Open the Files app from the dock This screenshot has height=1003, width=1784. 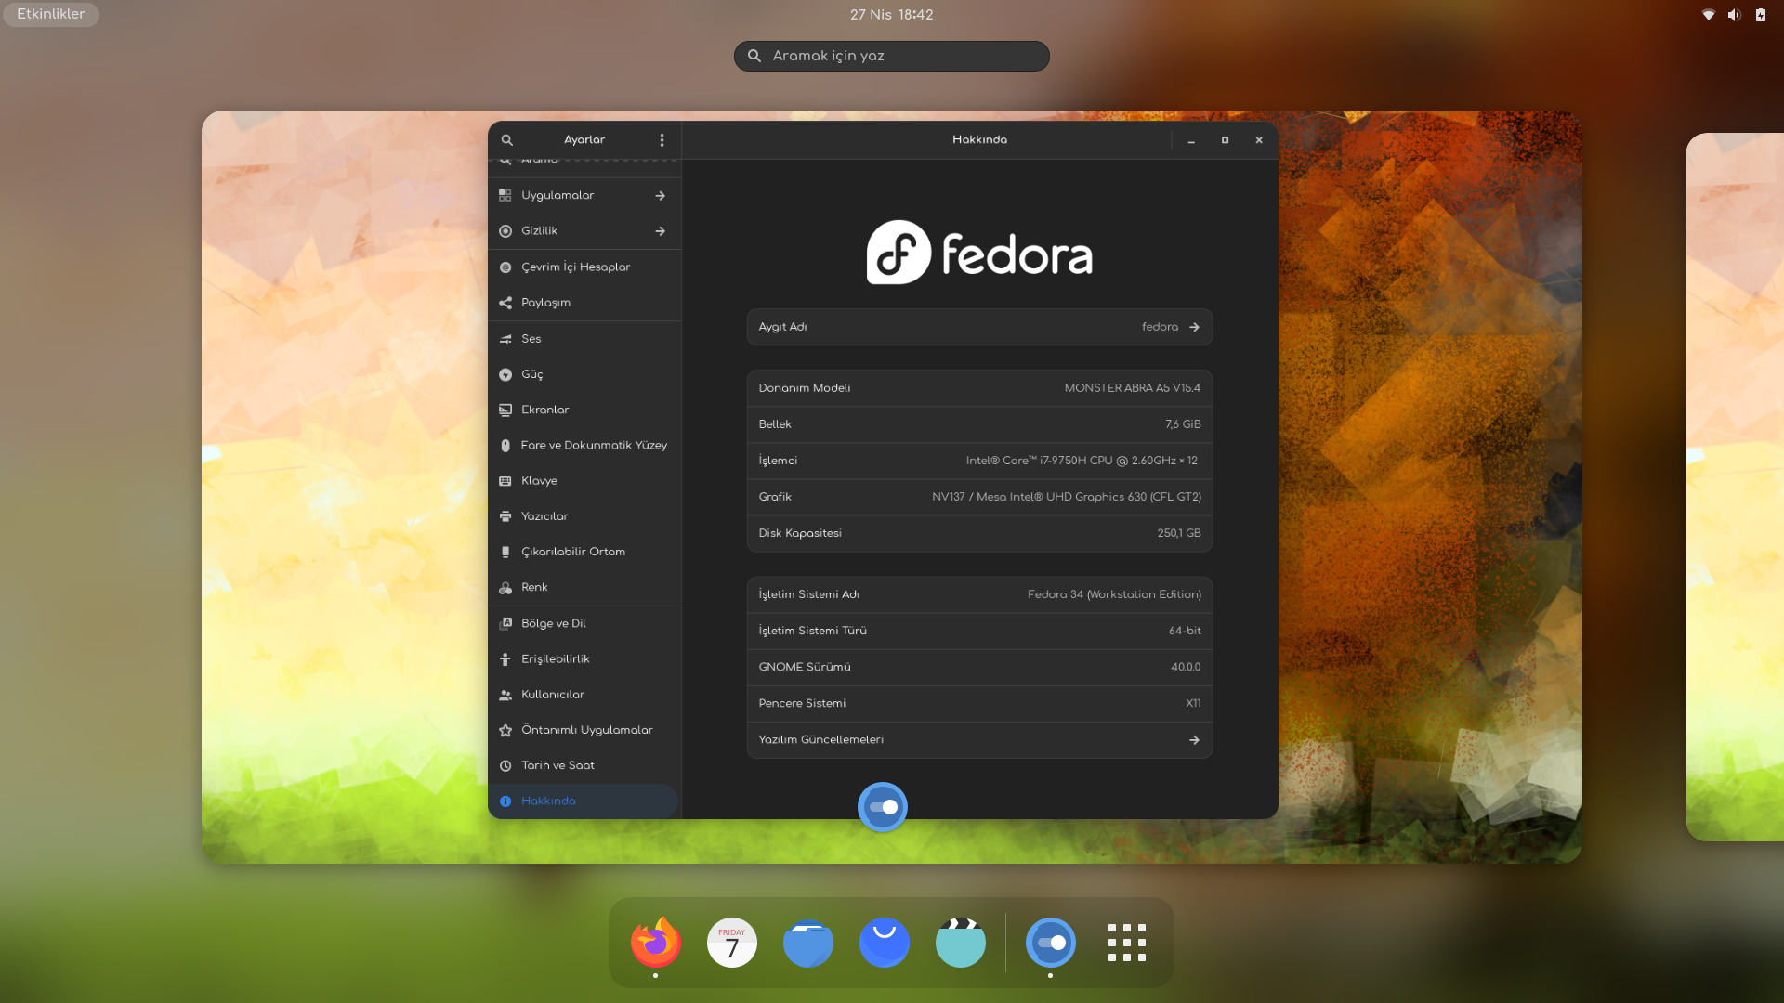(x=807, y=943)
